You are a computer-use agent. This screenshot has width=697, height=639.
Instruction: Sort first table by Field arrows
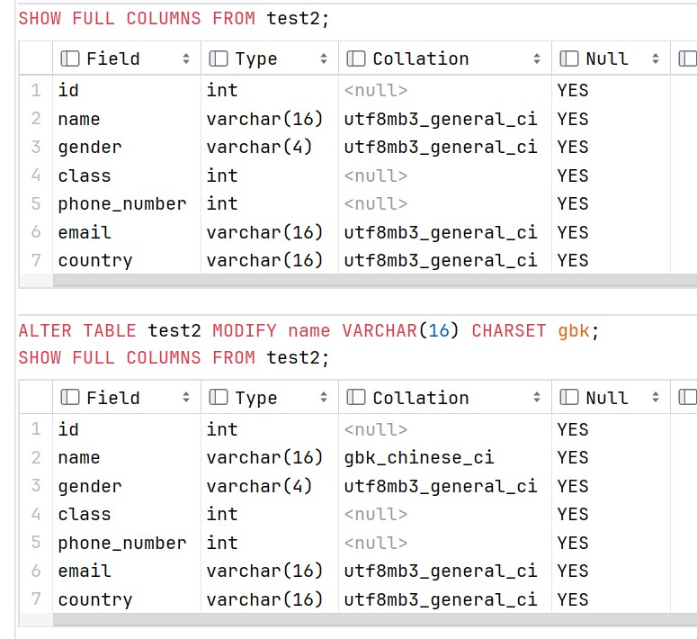tap(186, 58)
